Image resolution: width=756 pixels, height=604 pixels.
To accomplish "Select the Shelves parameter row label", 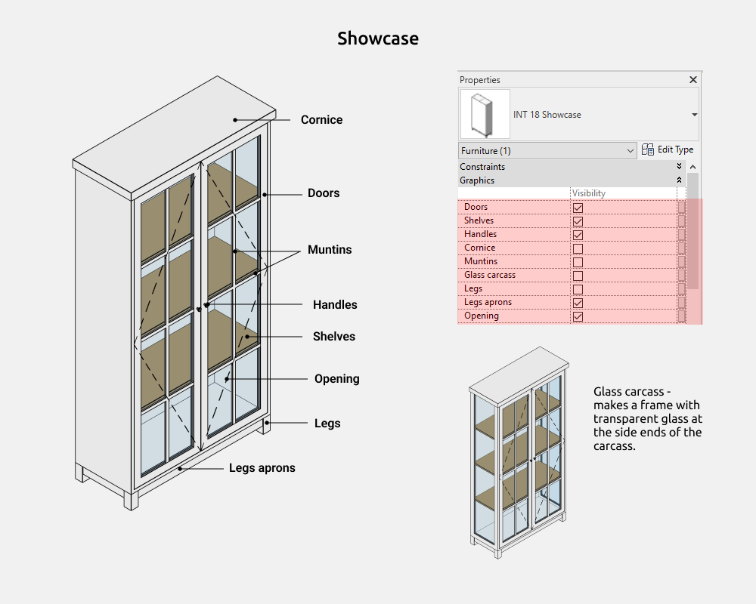I will click(479, 220).
